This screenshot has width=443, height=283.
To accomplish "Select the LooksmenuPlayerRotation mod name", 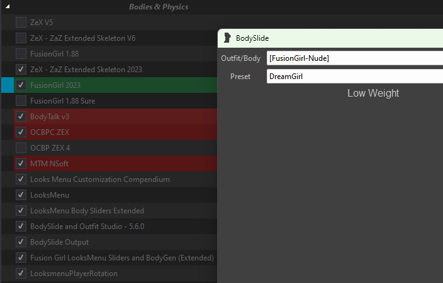I will tap(74, 274).
